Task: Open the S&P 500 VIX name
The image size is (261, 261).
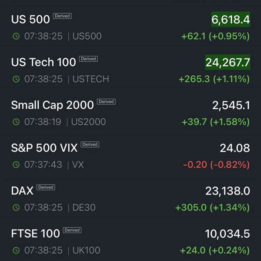Action: 44,148
